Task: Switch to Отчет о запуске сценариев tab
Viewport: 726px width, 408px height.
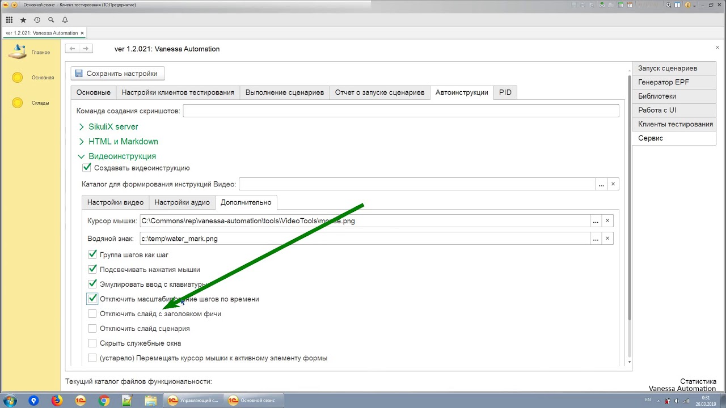Action: click(x=379, y=92)
